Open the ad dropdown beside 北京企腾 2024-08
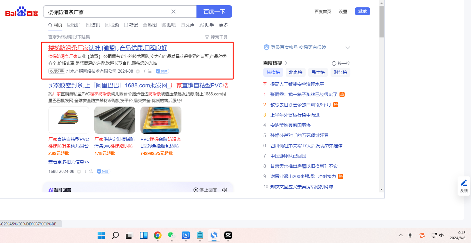Viewport: 471px width, 243px height. pos(138,71)
